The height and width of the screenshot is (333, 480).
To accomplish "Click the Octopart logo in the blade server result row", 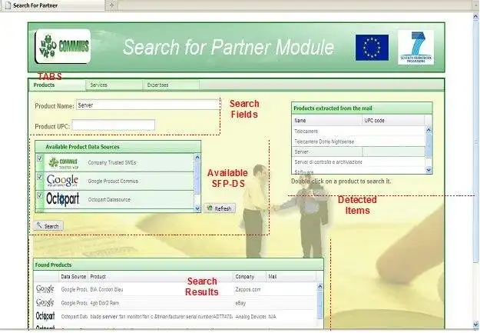I will [45, 316].
